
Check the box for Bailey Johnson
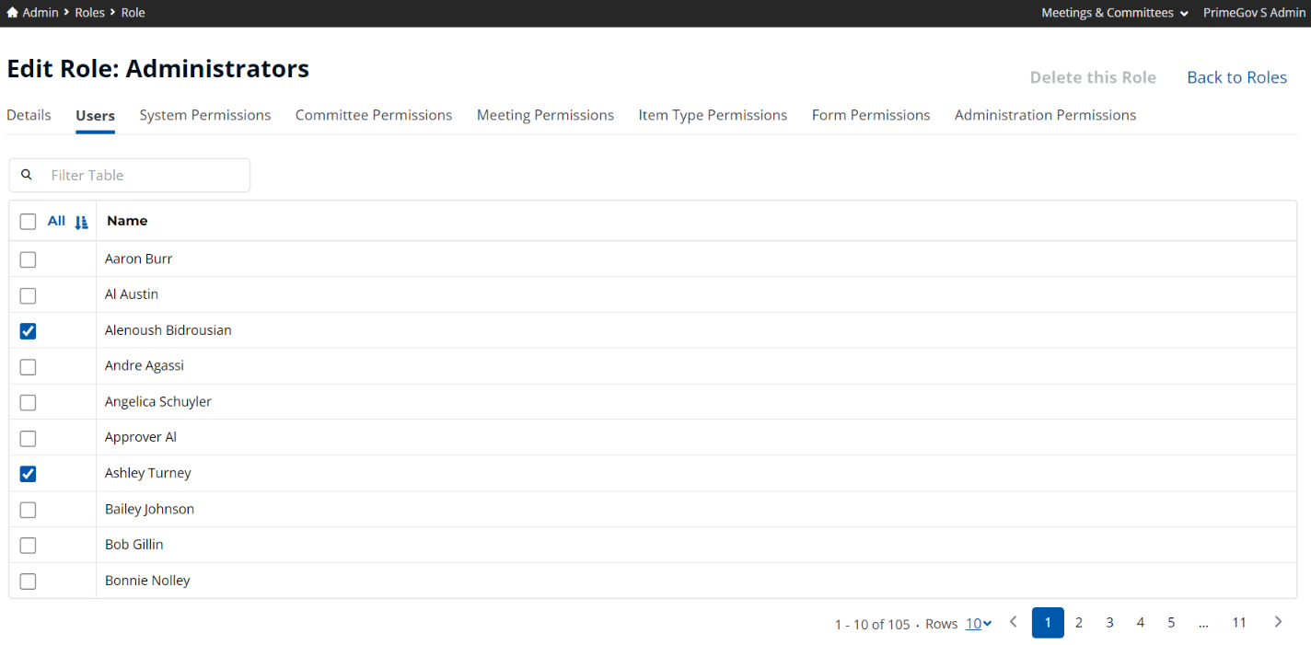[28, 510]
